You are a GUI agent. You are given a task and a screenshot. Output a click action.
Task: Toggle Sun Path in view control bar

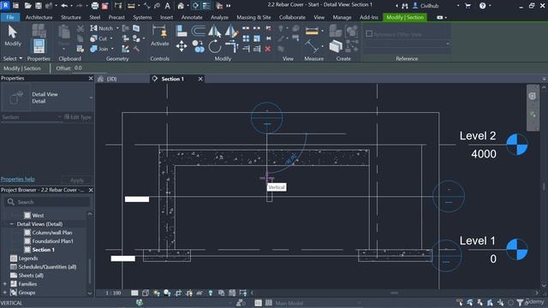(156, 293)
